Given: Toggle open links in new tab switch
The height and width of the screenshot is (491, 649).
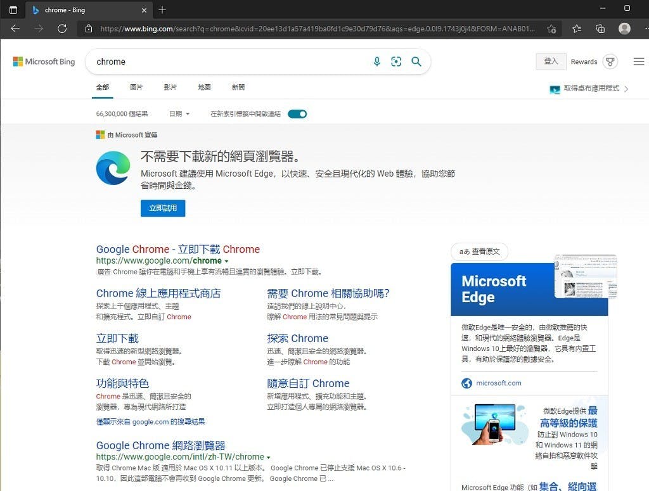Looking at the screenshot, I should click(x=297, y=114).
